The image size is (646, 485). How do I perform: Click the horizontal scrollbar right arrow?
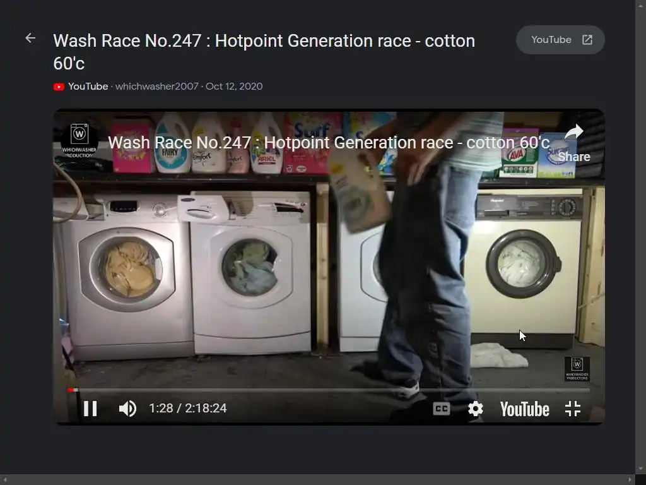[630, 480]
